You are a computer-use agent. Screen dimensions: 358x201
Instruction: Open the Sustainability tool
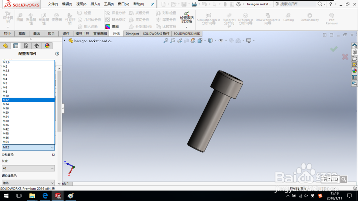tap(310, 17)
